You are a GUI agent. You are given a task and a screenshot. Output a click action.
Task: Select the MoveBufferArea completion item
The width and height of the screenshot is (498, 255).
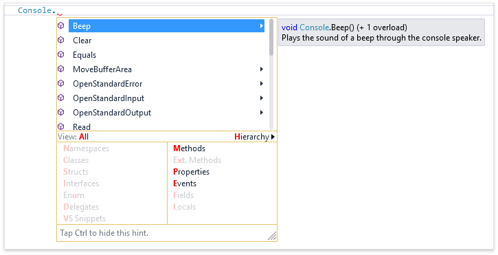pyautogui.click(x=166, y=69)
